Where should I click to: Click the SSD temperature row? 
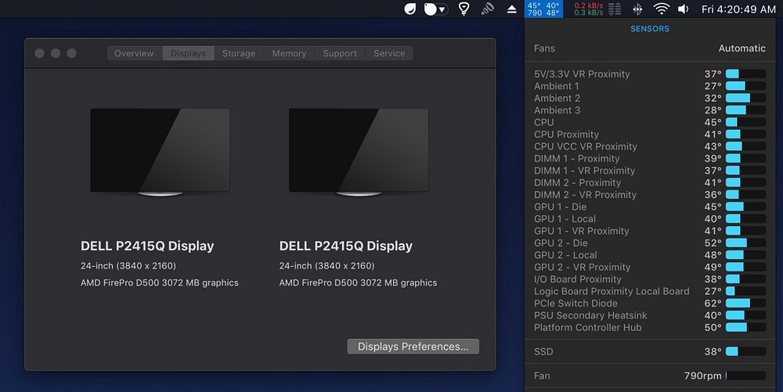[650, 351]
